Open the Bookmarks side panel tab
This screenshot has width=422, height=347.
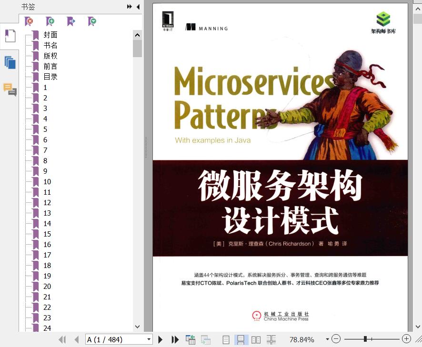[10, 36]
